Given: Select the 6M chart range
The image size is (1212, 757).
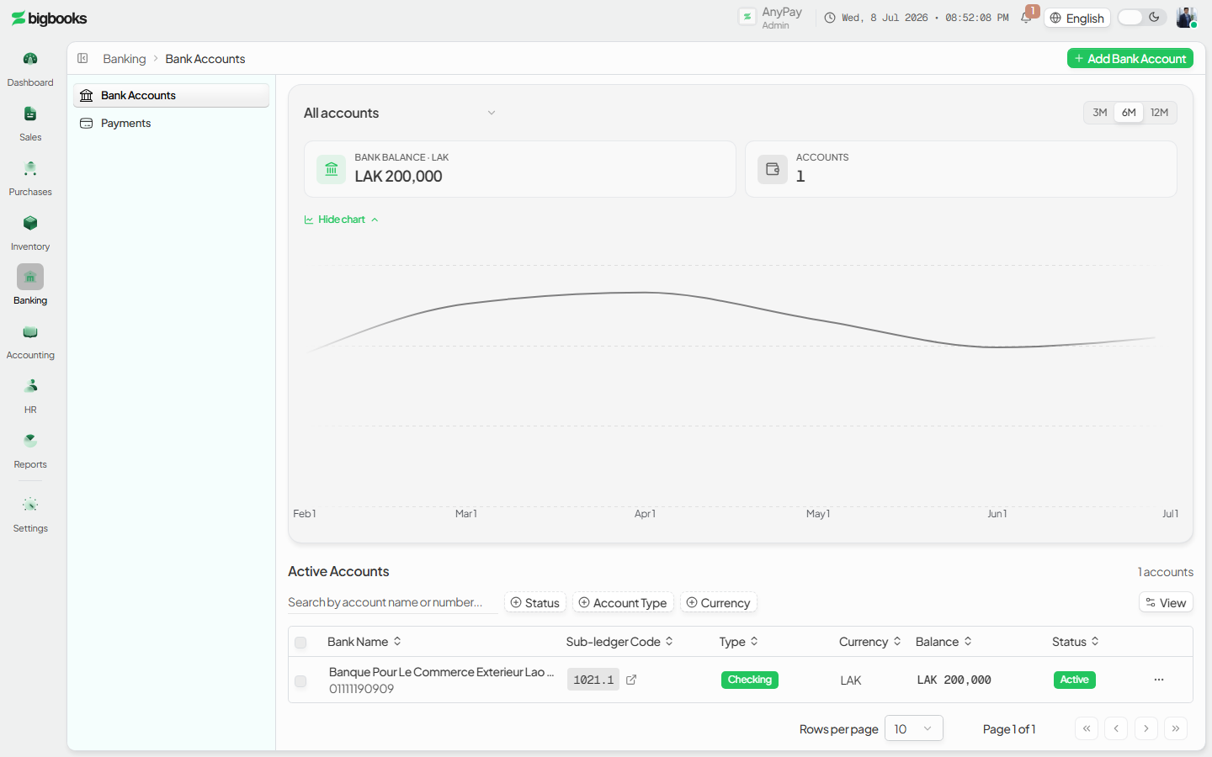Looking at the screenshot, I should coord(1129,113).
